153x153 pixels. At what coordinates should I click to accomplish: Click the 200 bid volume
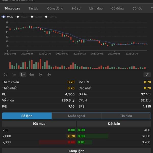pos(6,130)
